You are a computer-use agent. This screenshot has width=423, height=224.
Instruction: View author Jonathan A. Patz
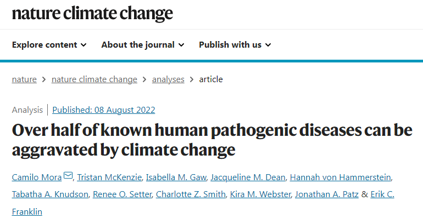(327, 194)
